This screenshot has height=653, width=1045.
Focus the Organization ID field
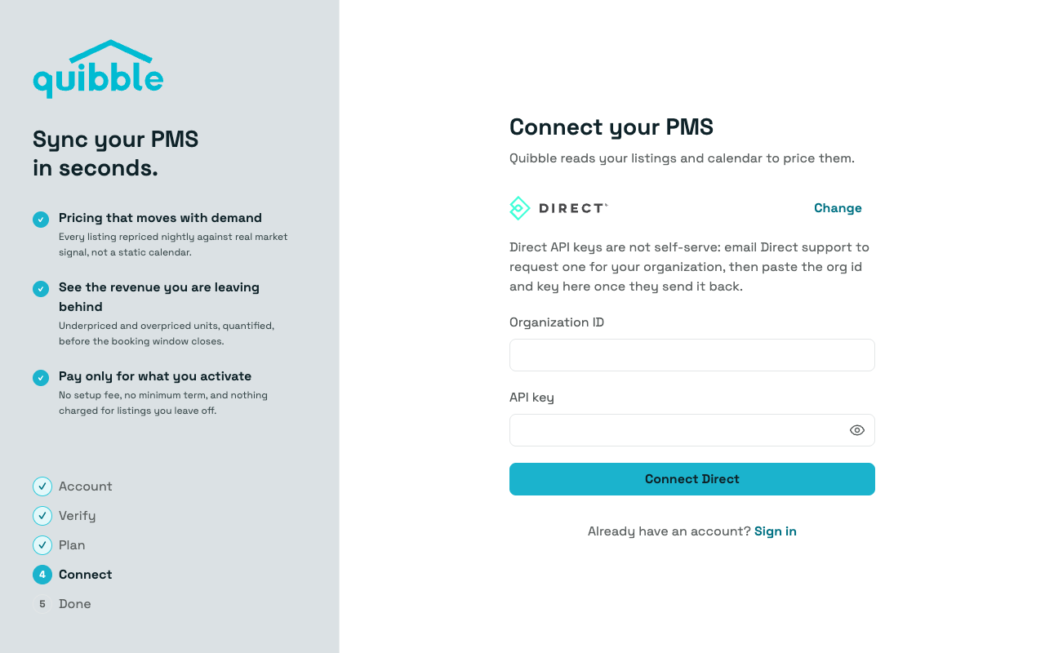692,355
